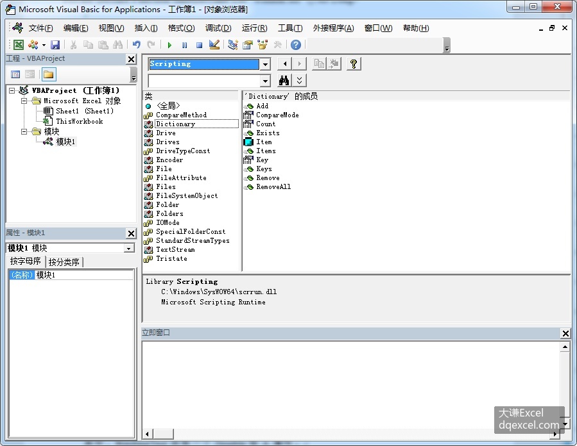
Task: Switch to 按分类序 tab
Action: point(64,262)
